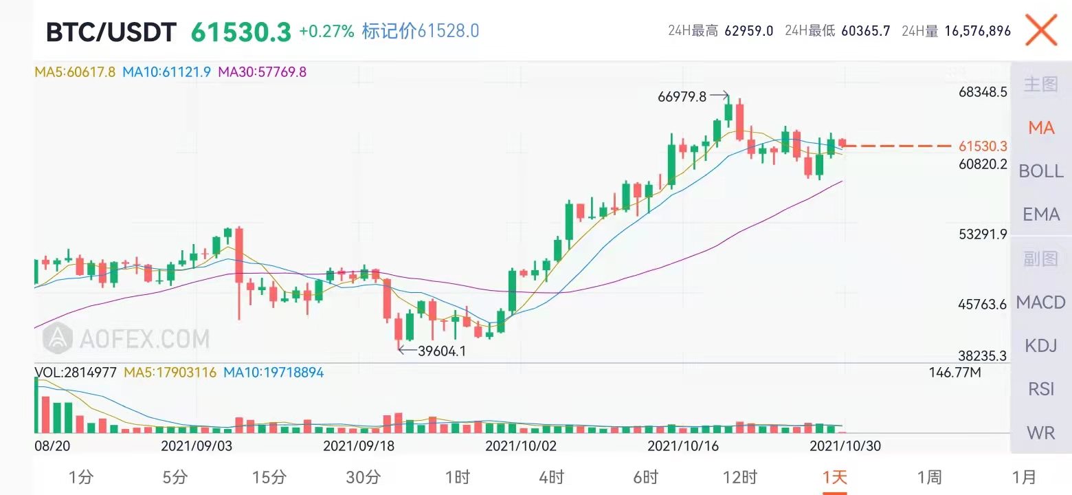
Task: Click the 66979.8 peak price marker
Action: [x=682, y=97]
